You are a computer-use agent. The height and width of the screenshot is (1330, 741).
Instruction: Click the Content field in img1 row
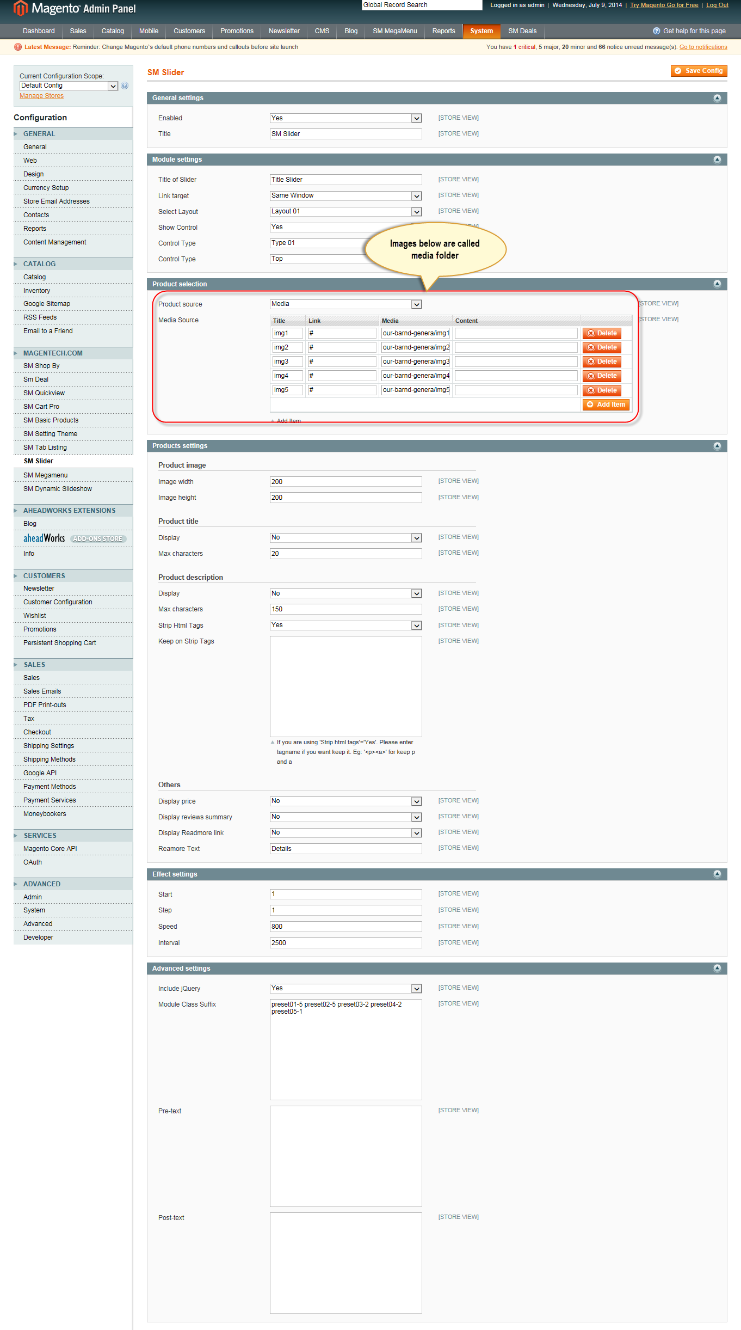[x=516, y=333]
